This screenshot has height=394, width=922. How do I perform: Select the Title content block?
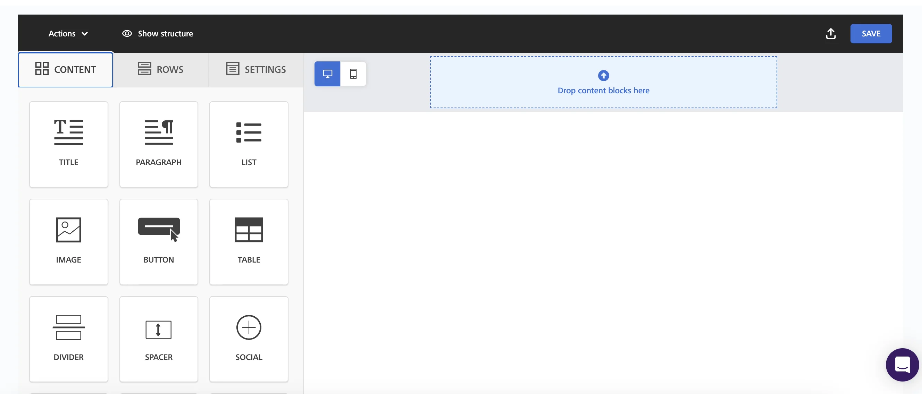[x=68, y=144]
